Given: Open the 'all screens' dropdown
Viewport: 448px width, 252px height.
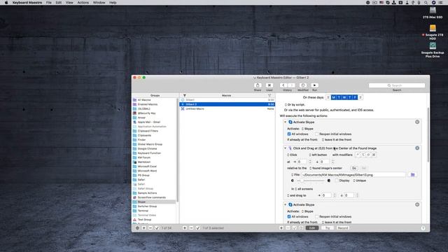Looking at the screenshot, I should pos(304,189).
